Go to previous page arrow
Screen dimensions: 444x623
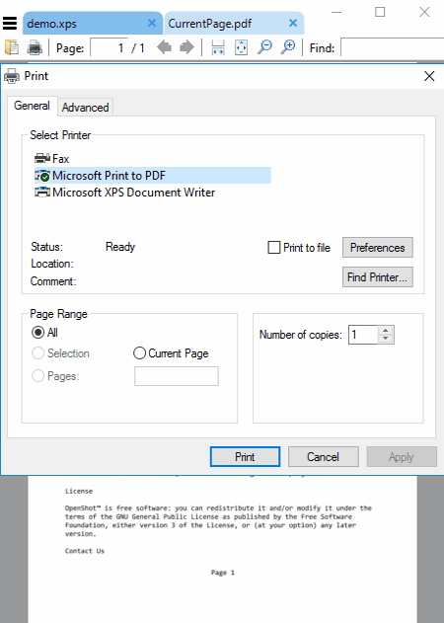coord(164,47)
